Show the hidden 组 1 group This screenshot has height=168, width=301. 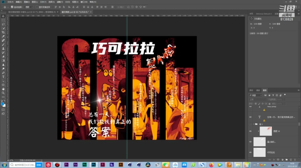pos(250,124)
